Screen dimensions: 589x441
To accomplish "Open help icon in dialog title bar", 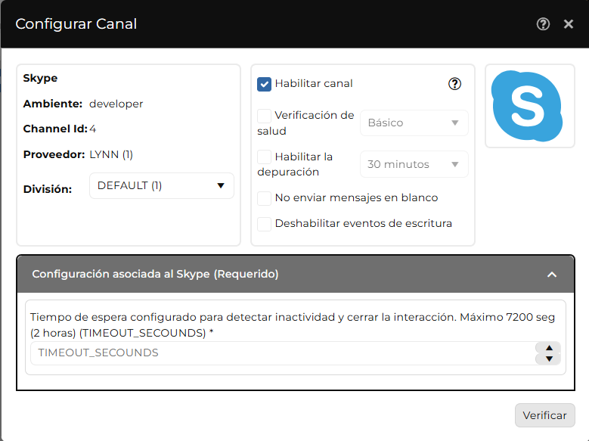I will pyautogui.click(x=543, y=24).
